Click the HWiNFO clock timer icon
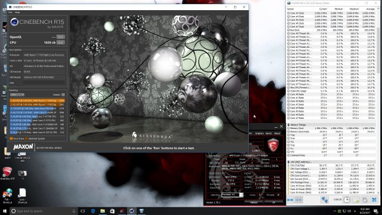The height and width of the screenshot is (215, 382). coord(347,200)
